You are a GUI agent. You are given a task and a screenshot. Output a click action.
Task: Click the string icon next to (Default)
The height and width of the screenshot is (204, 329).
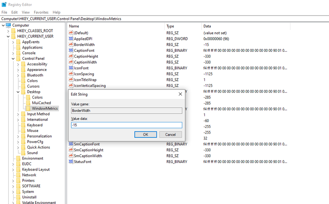[71, 33]
